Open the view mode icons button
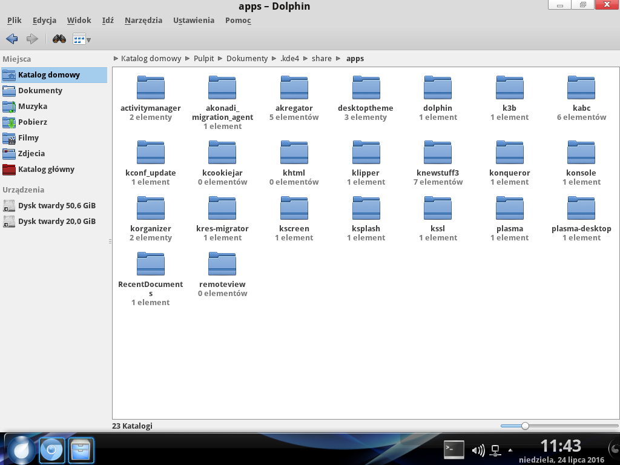The image size is (620, 465). 79,39
